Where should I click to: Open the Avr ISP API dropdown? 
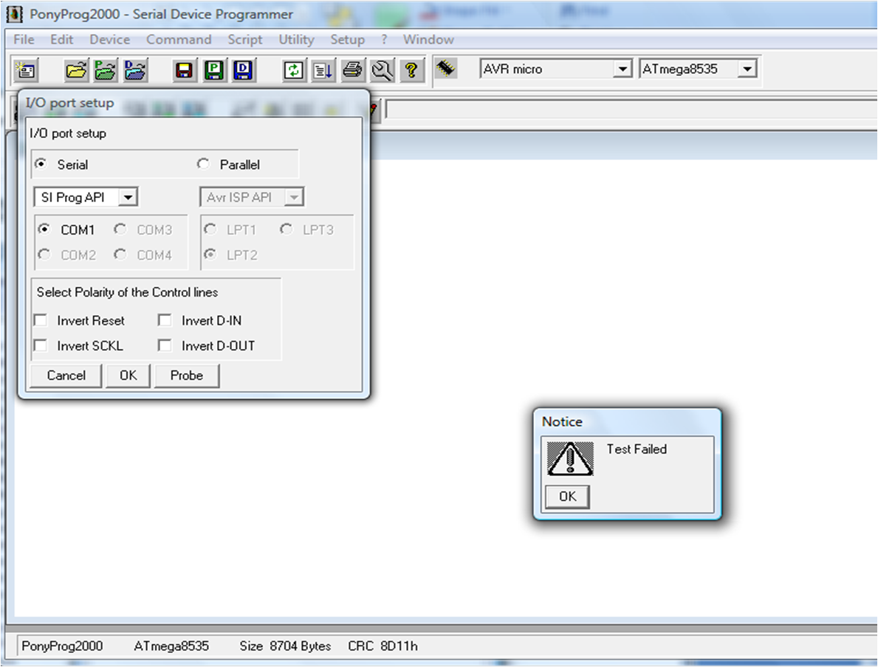coord(294,197)
